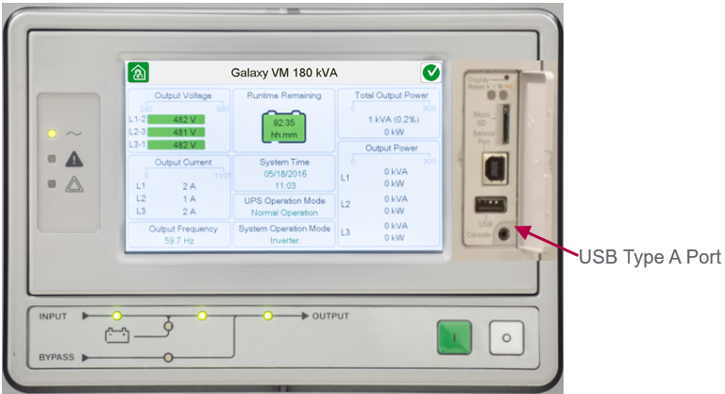Tap the L3-1 482 V voltage bar

176,145
